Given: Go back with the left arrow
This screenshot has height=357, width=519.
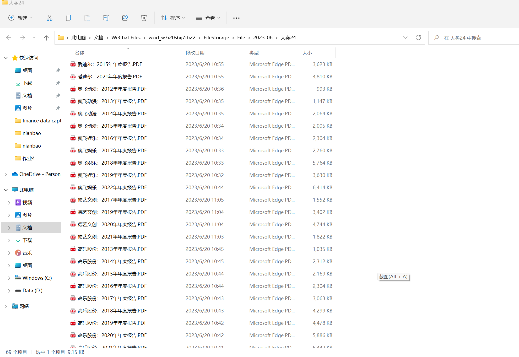Looking at the screenshot, I should (x=9, y=38).
